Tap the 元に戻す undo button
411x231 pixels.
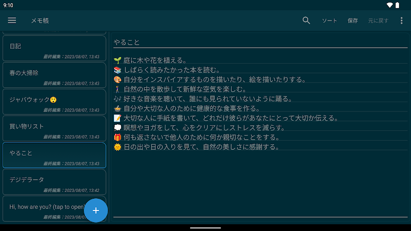click(x=378, y=21)
